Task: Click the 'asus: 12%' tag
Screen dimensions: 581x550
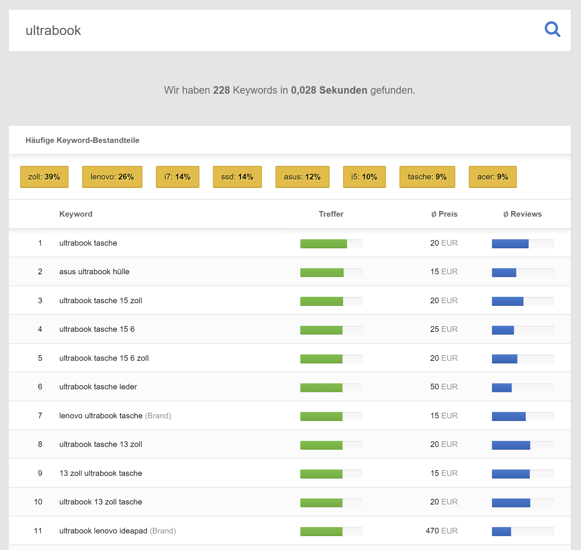Action: pos(302,177)
